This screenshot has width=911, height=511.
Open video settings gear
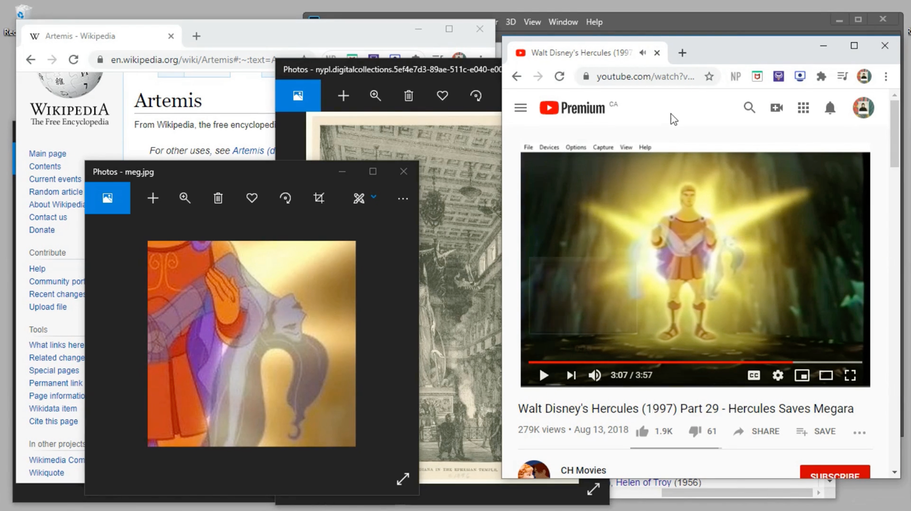pyautogui.click(x=778, y=375)
